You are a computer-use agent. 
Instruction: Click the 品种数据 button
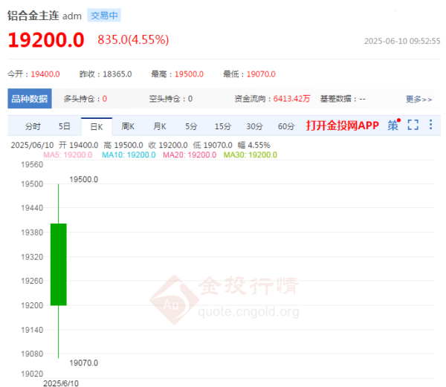coord(30,99)
